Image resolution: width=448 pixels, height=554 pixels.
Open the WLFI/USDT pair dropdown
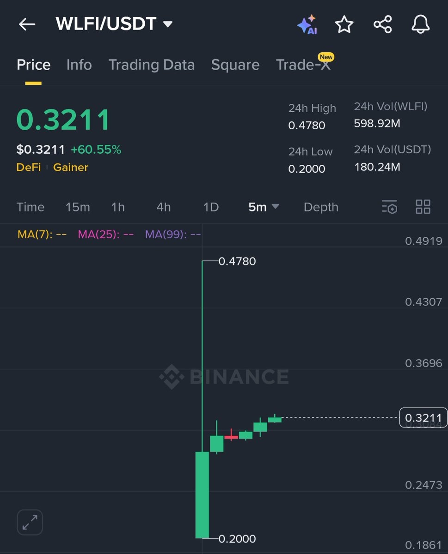pos(168,24)
